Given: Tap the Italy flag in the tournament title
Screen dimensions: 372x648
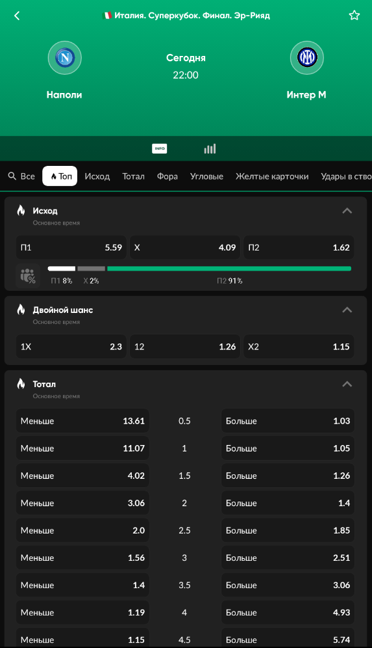Looking at the screenshot, I should click(x=107, y=16).
